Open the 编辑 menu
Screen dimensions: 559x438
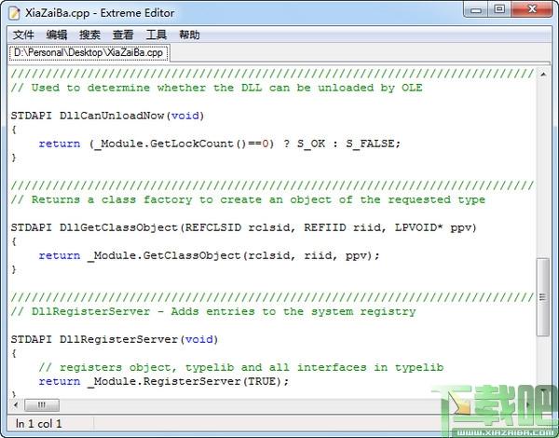pos(57,34)
